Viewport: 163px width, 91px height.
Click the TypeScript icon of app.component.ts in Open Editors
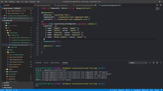click(6, 13)
